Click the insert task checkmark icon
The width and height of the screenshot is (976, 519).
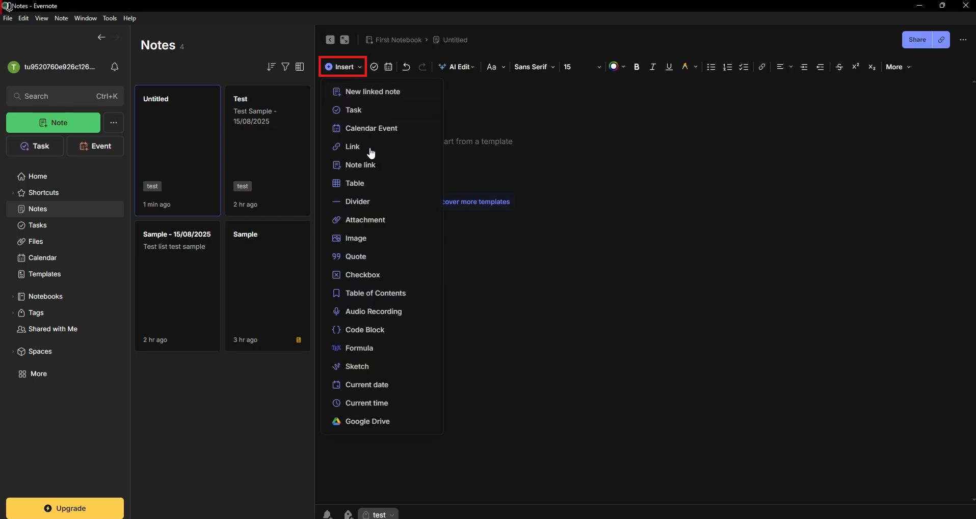(x=375, y=67)
